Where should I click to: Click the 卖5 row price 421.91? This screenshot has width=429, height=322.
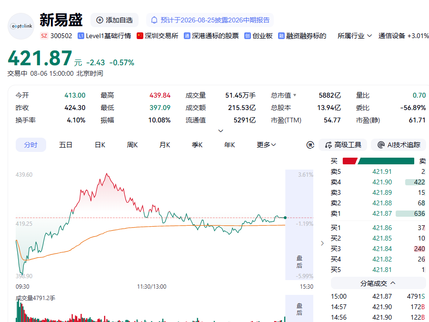(x=382, y=171)
